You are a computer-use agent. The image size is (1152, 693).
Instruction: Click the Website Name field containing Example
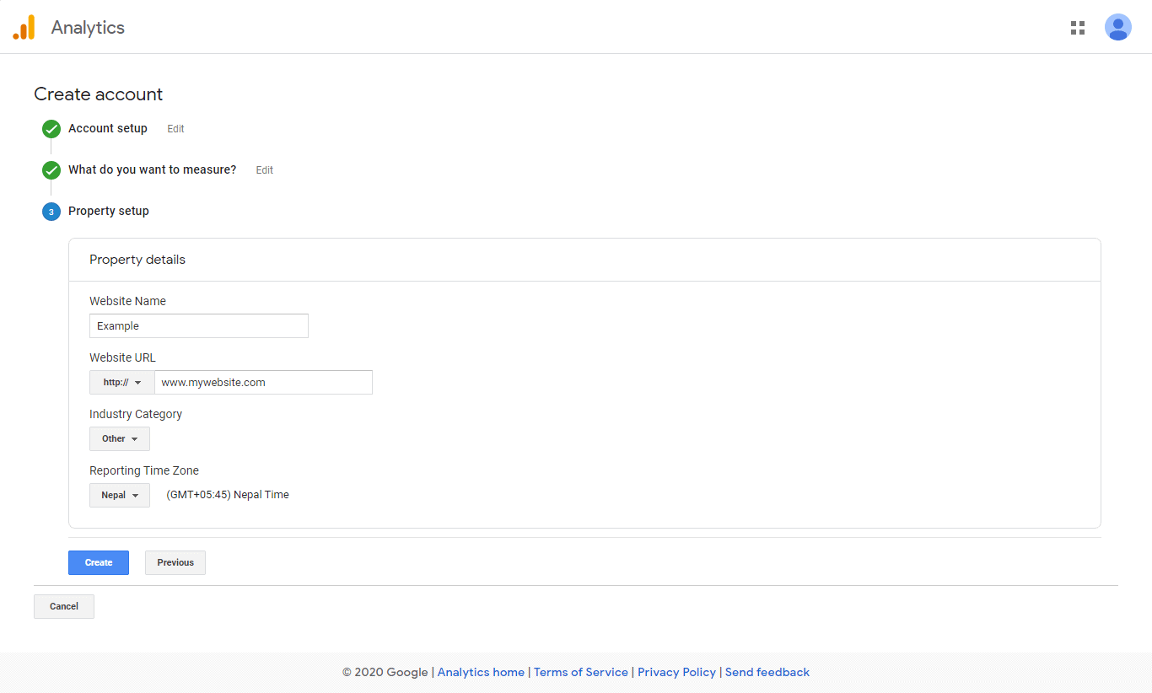pos(199,325)
